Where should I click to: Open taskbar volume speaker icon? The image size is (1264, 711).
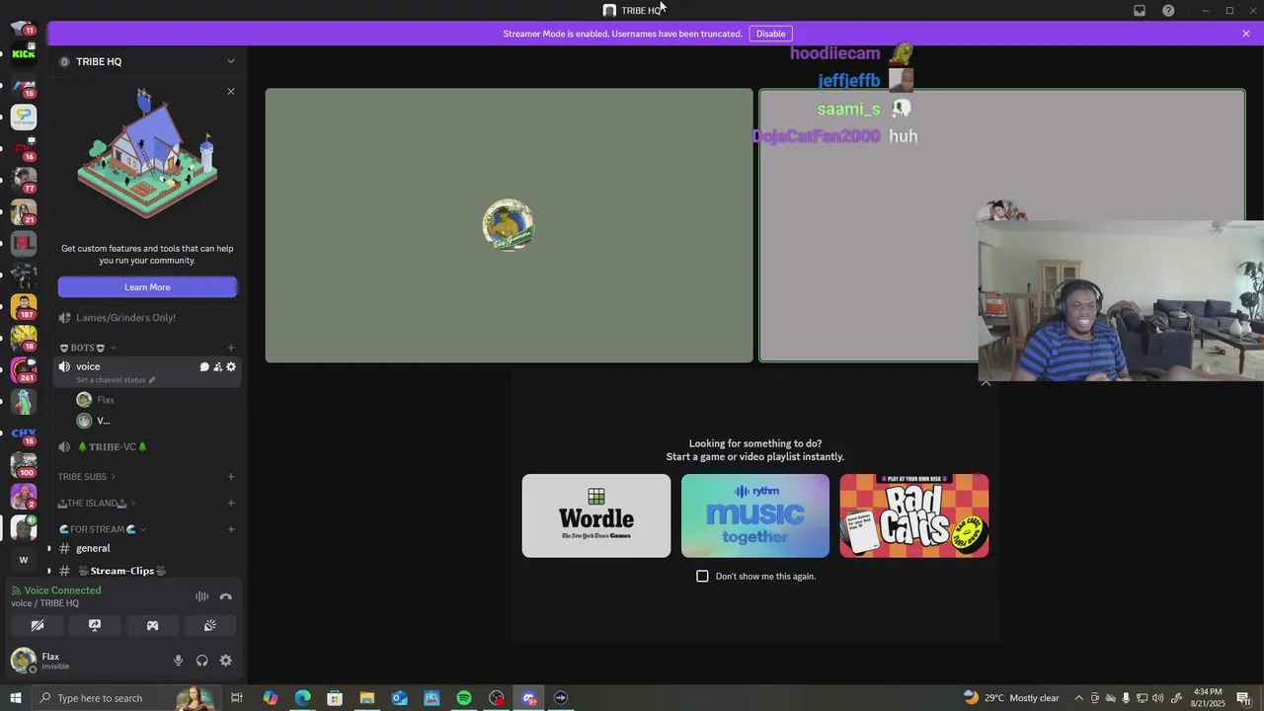tap(1157, 698)
